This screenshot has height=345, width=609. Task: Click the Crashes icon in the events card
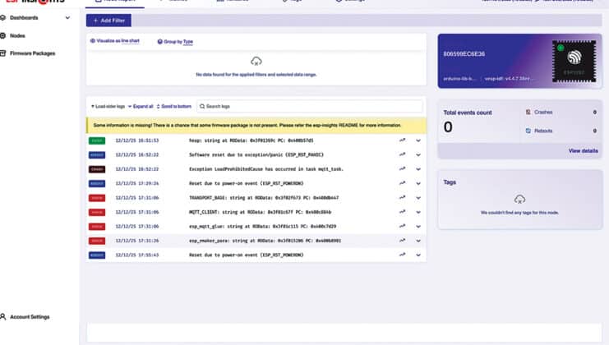(528, 113)
